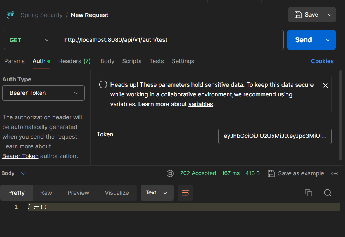Click the New Request title

click(x=90, y=15)
